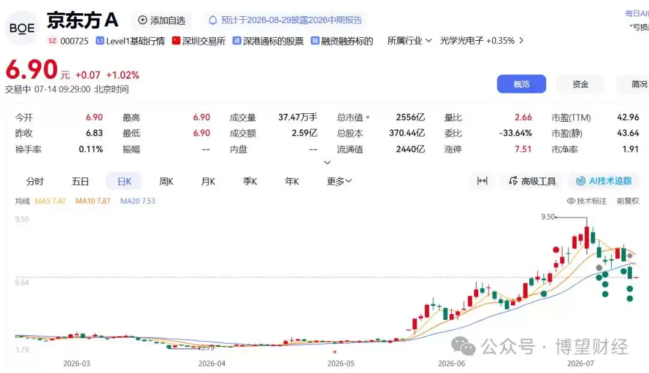Click the current price 6.90
This screenshot has width=649, height=373.
pyautogui.click(x=31, y=70)
